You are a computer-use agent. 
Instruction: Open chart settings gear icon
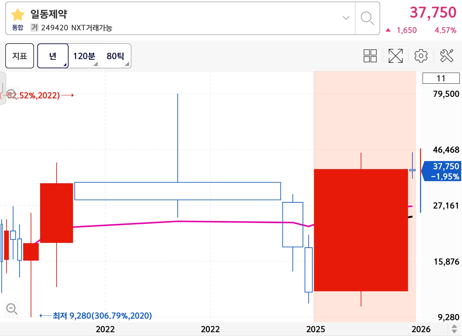click(421, 56)
